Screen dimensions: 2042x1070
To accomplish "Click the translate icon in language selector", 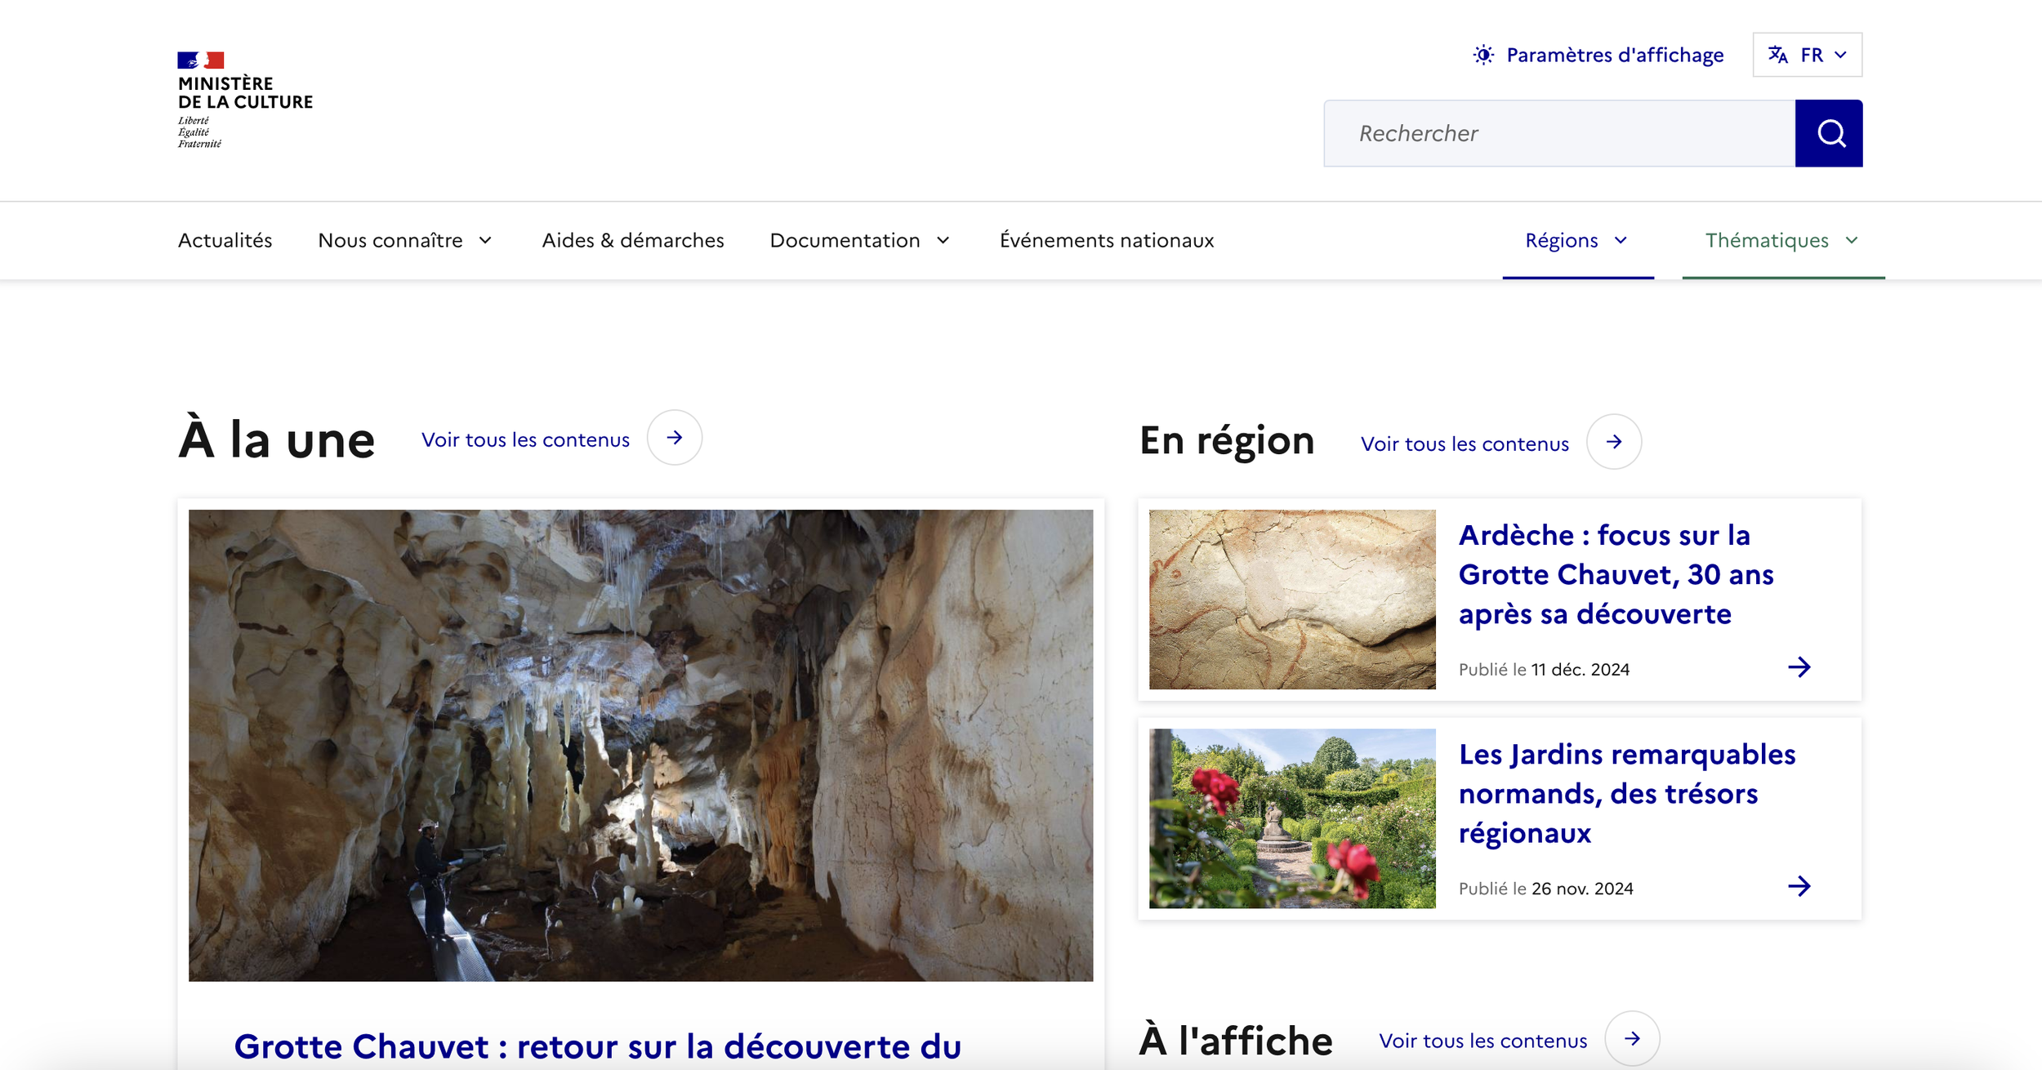I will (1777, 55).
